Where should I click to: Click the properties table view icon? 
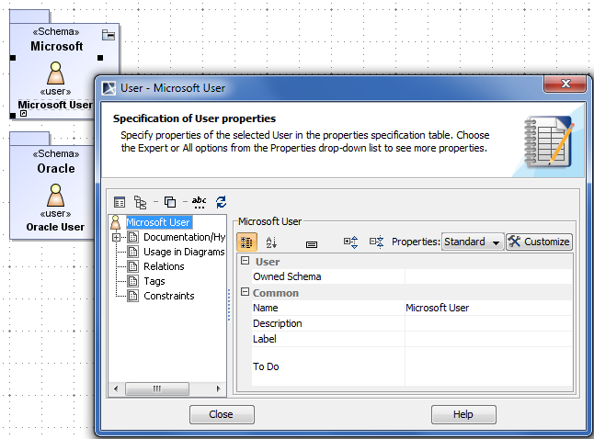coord(120,202)
